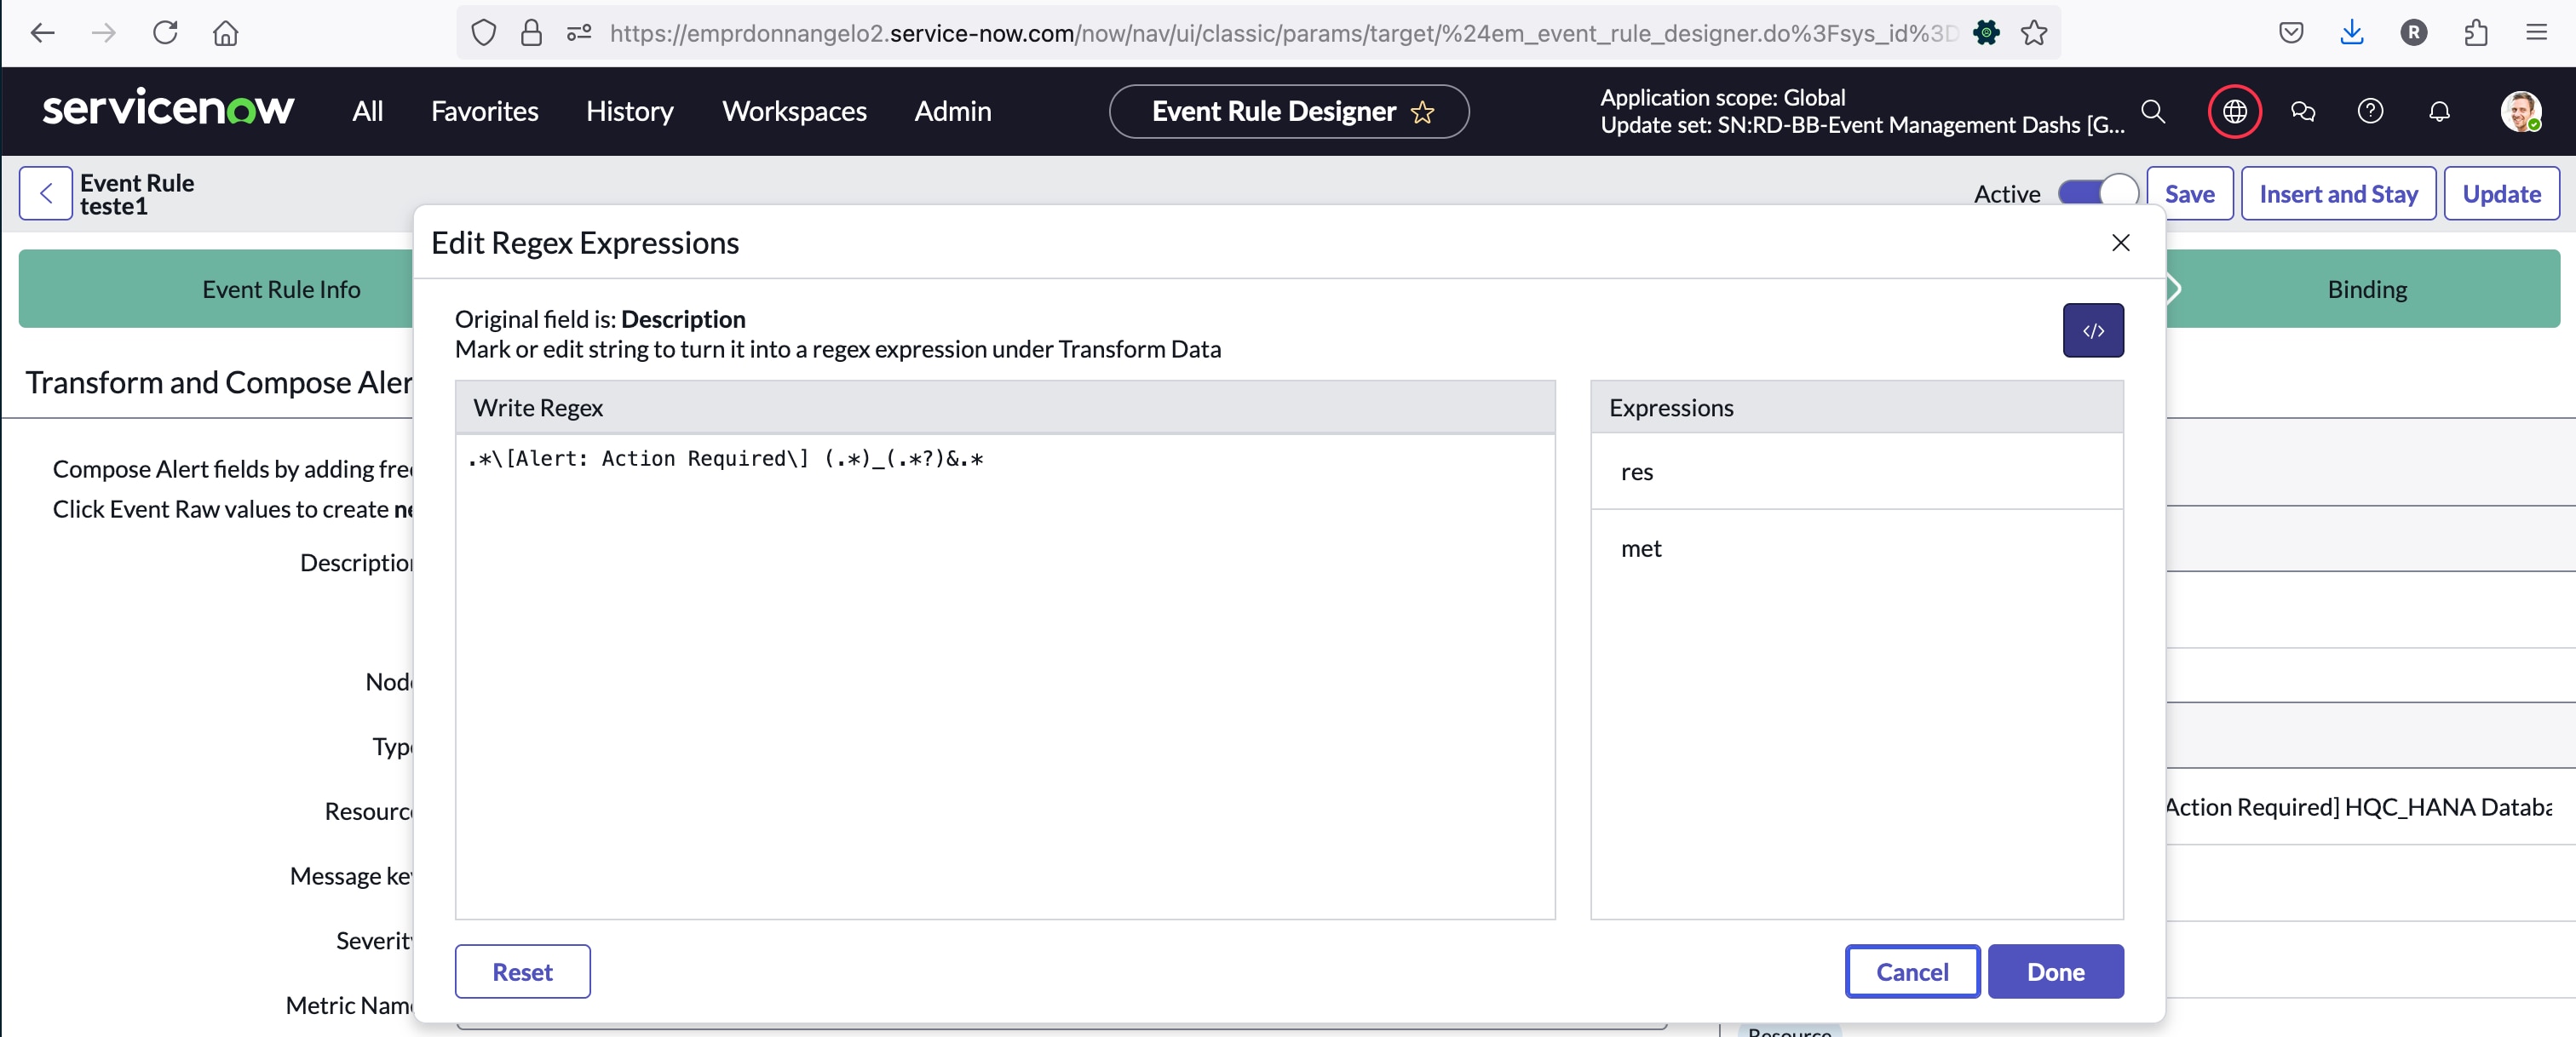The height and width of the screenshot is (1037, 2576).
Task: Open the notifications bell icon
Action: click(2439, 111)
